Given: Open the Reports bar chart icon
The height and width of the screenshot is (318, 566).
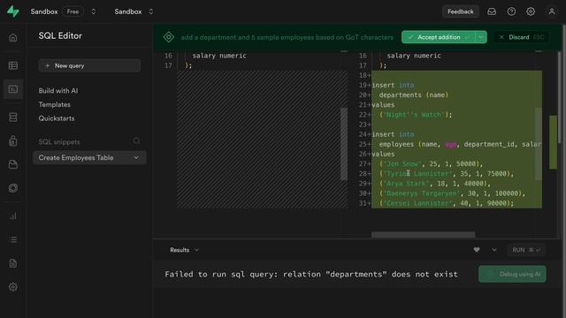Looking at the screenshot, I should pyautogui.click(x=13, y=216).
